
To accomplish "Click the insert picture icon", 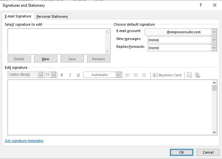I will tap(190, 75).
